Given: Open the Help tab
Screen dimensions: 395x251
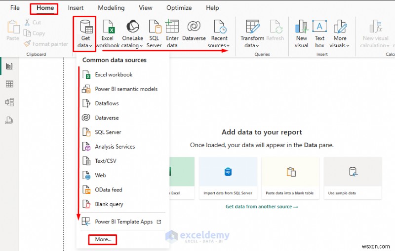Looking at the screenshot, I should click(x=212, y=8).
